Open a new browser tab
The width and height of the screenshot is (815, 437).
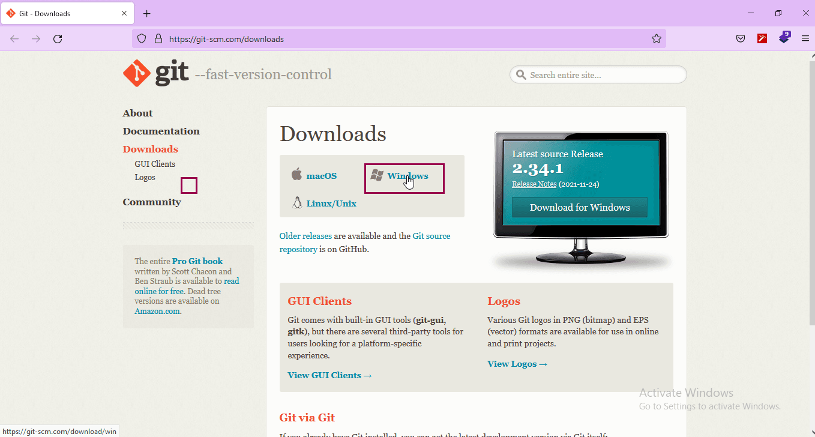click(147, 13)
